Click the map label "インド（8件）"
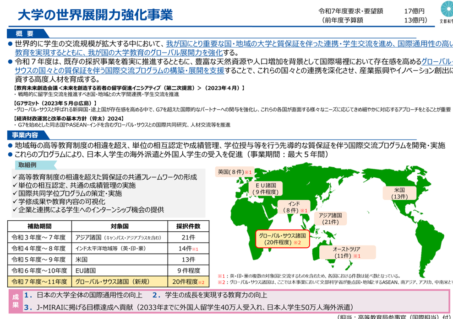 coord(294,207)
